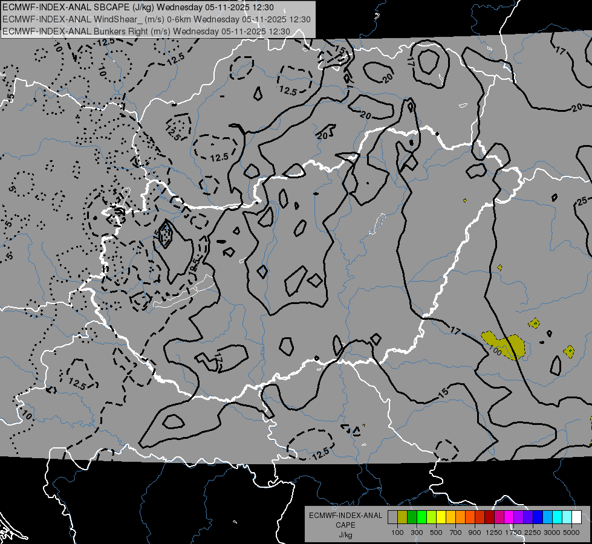
Task: Select the pure blue legend swatch
Action: coord(538,517)
